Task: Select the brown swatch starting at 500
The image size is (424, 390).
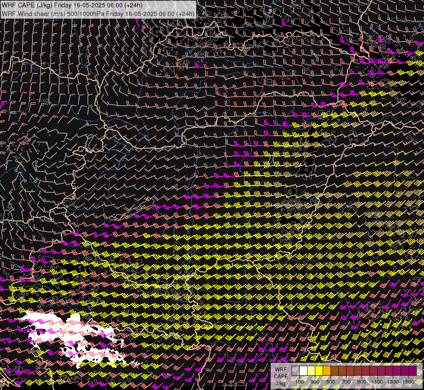Action: point(335,370)
